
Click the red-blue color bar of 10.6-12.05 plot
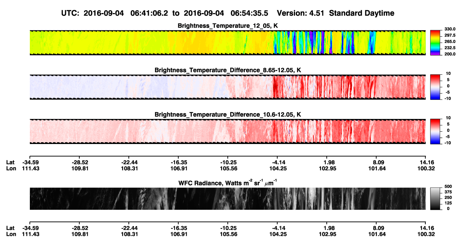435,131
